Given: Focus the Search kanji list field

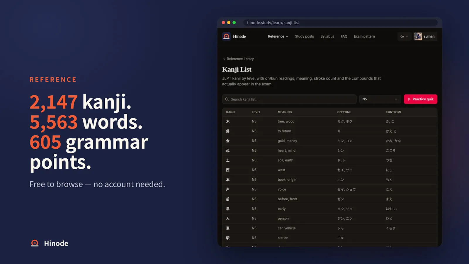Looking at the screenshot, I should click(x=289, y=99).
